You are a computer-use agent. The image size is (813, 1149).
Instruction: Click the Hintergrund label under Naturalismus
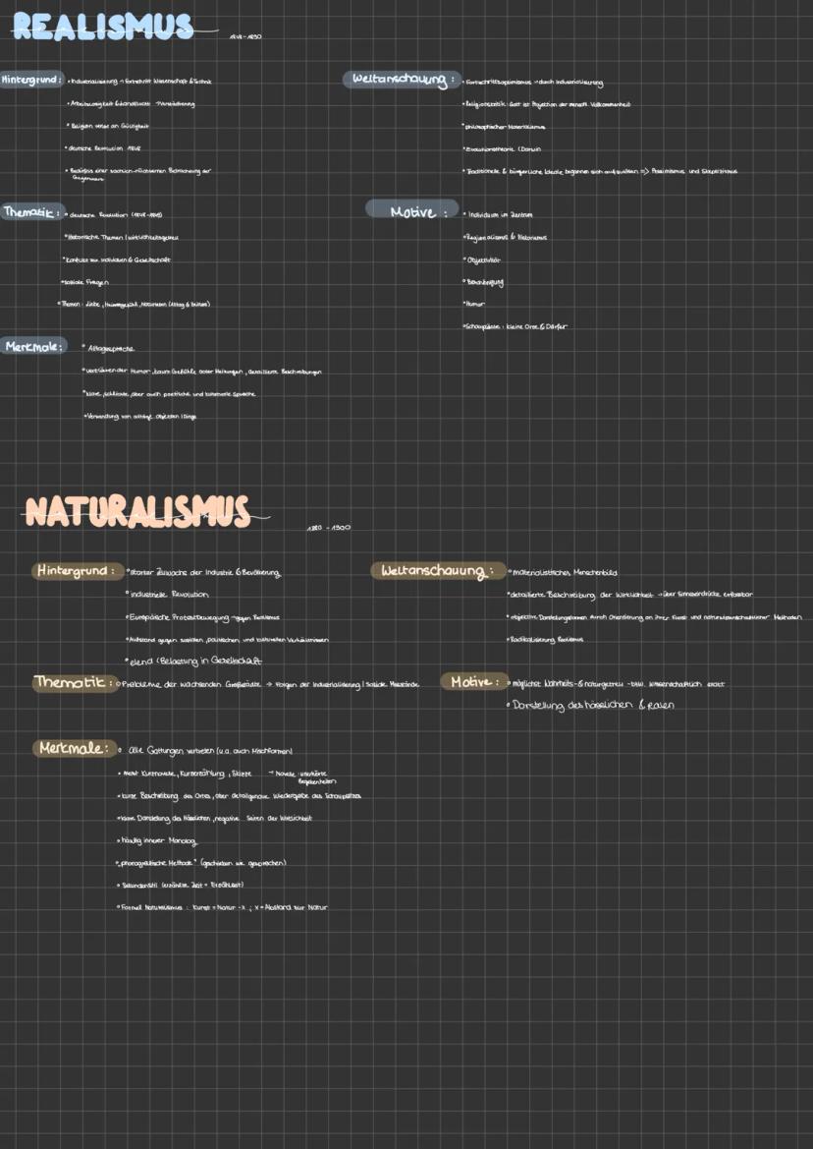78,569
